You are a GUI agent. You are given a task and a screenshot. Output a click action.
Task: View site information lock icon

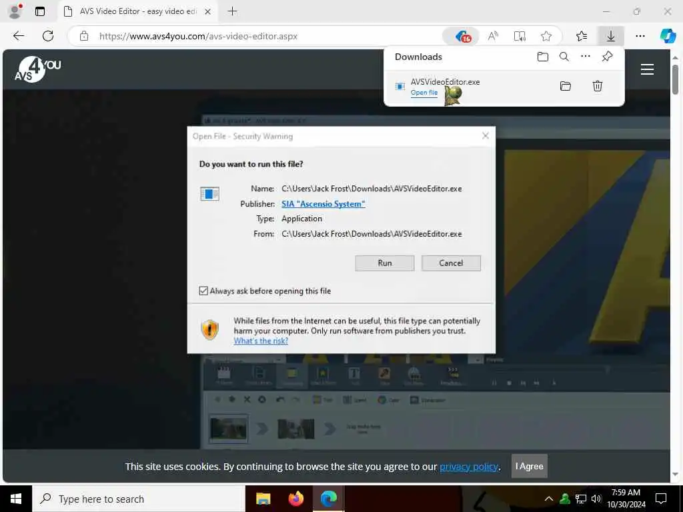point(84,36)
